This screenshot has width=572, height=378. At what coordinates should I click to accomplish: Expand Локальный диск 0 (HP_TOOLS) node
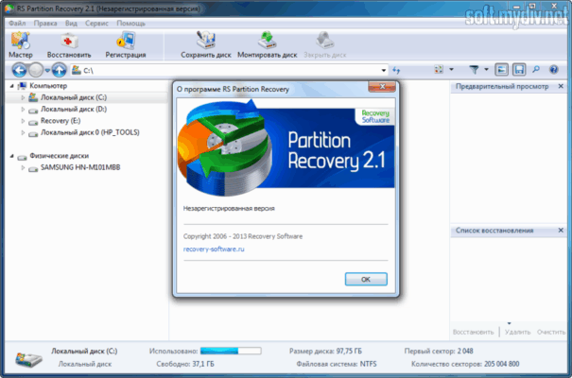(23, 132)
